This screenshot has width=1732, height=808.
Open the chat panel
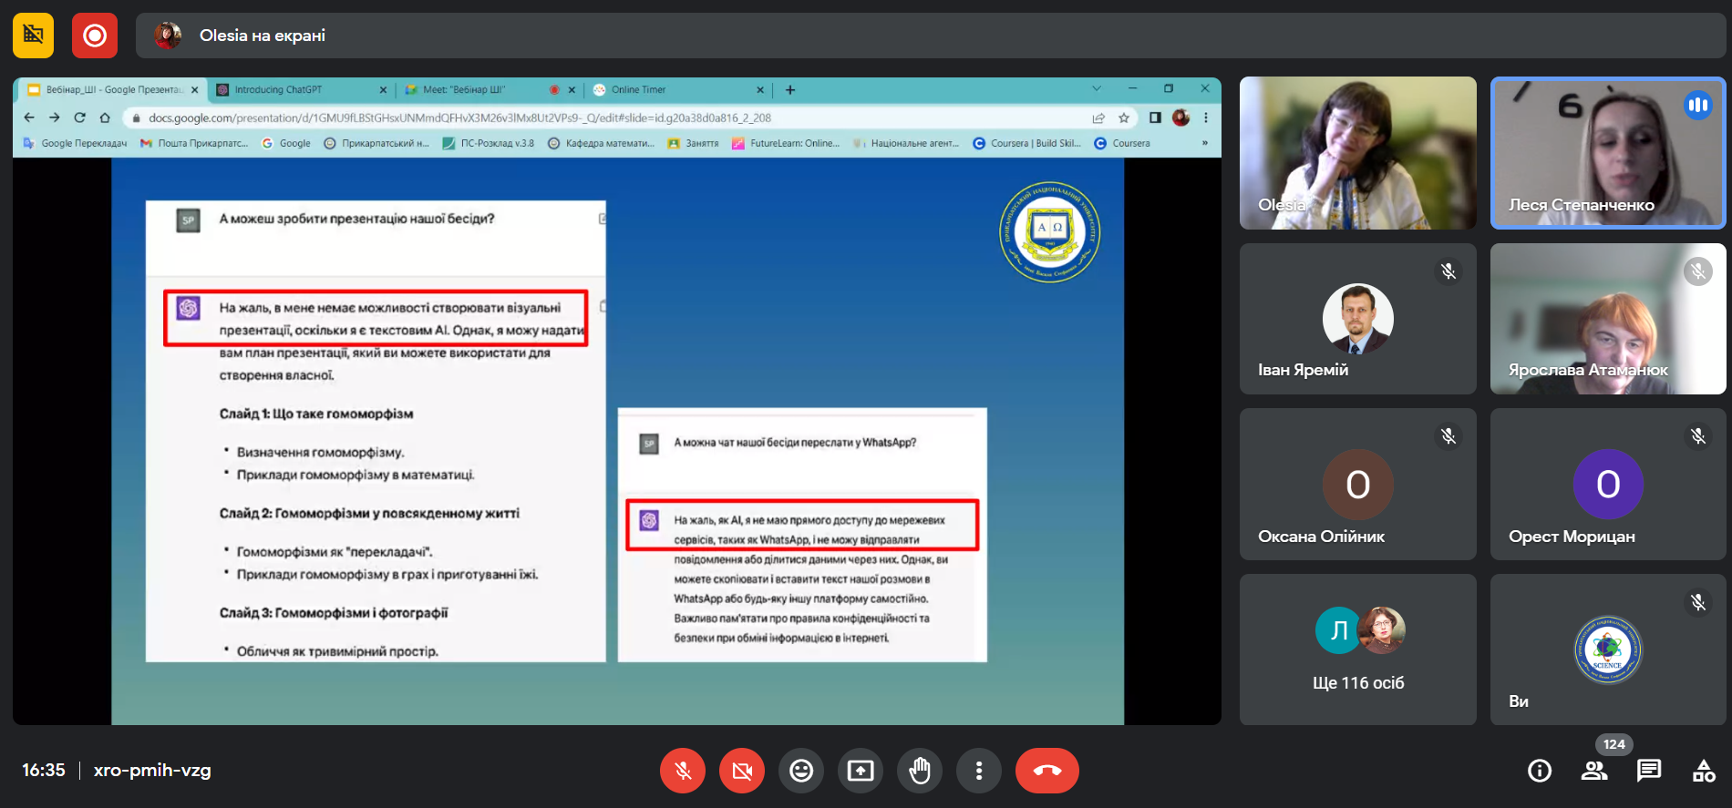[1648, 771]
